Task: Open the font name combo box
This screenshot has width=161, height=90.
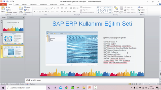Action: (x=39, y=8)
